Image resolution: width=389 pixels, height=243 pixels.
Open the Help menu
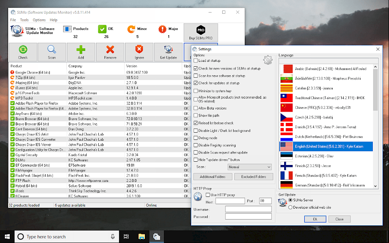[x=53, y=20]
